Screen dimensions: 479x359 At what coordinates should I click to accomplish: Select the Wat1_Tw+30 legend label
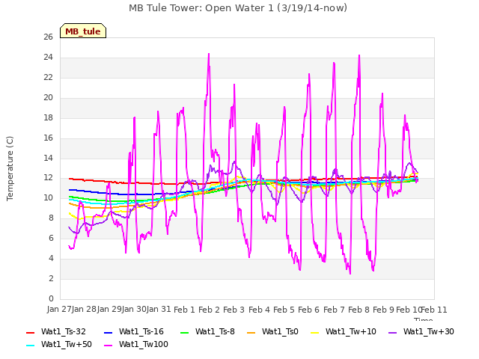coord(429,332)
